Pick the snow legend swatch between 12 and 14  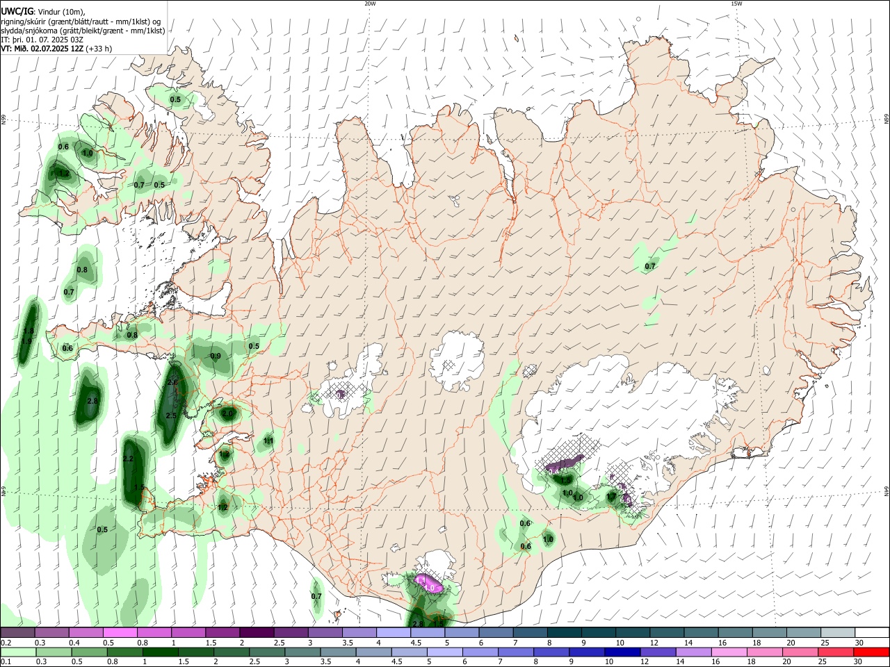coord(667,633)
